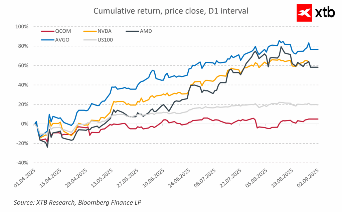Click the xtb logo icon

[x=305, y=13]
